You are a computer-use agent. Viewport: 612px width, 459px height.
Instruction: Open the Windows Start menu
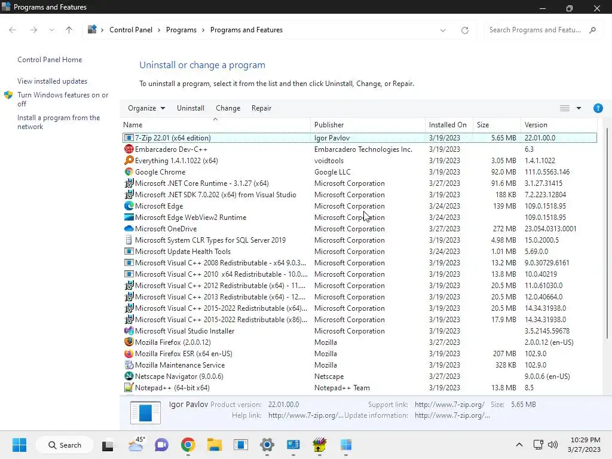pyautogui.click(x=19, y=445)
